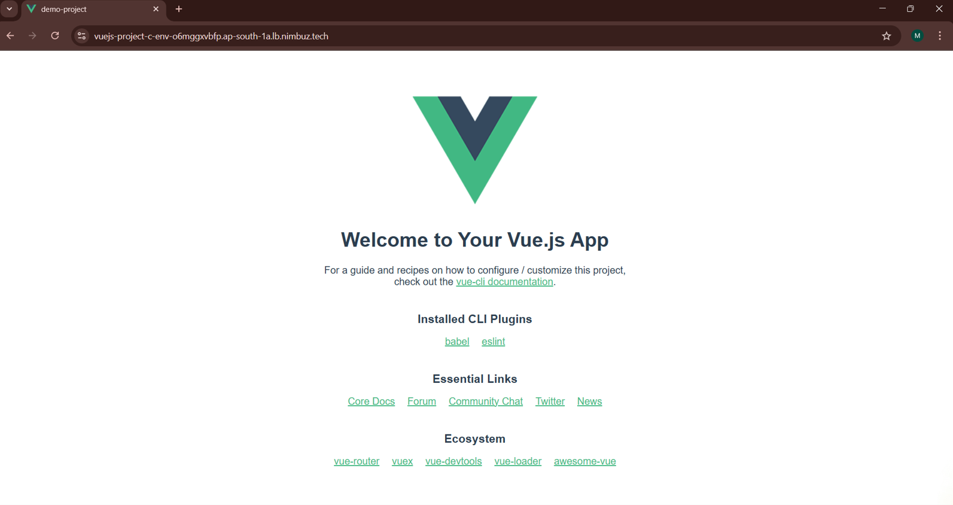Open site information icon in address bar
The width and height of the screenshot is (953, 505).
[x=82, y=36]
